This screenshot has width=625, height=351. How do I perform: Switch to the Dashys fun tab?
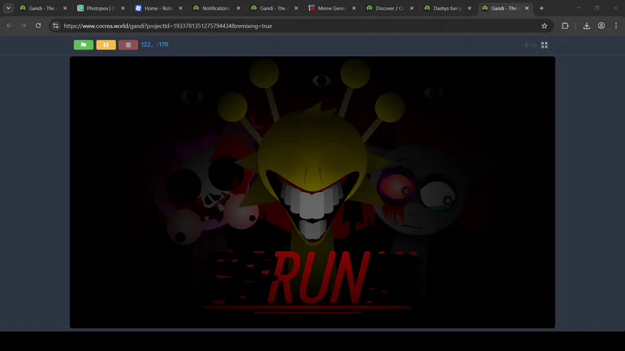click(x=447, y=8)
